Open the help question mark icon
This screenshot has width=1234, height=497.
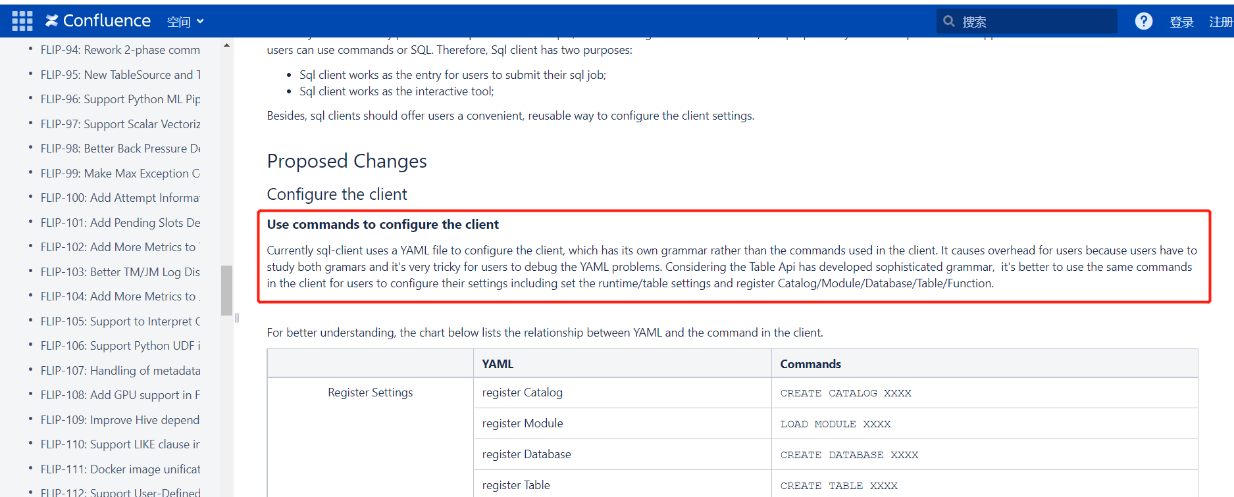tap(1143, 22)
